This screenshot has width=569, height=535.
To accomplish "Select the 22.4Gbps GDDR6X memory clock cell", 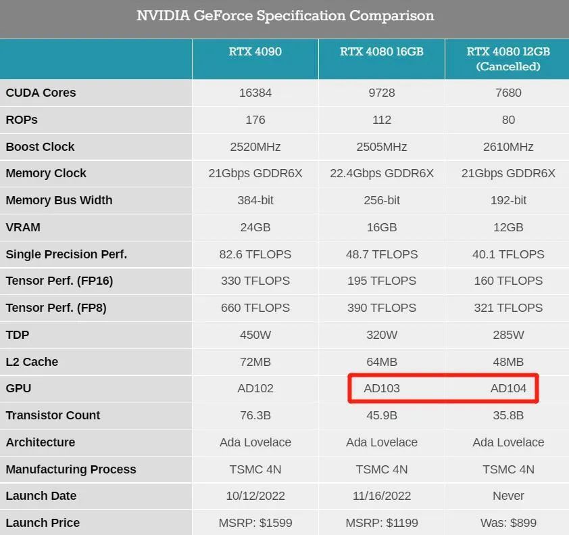I will coord(382,173).
